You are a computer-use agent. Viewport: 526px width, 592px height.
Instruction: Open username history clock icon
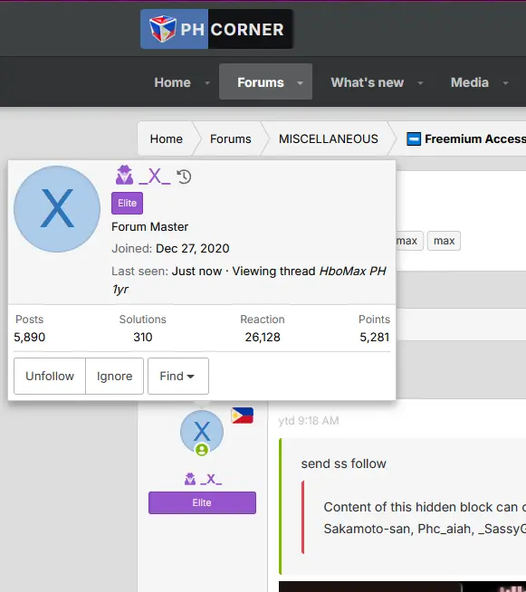(185, 177)
